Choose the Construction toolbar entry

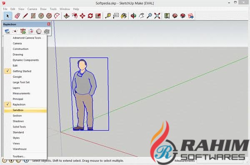25,49
